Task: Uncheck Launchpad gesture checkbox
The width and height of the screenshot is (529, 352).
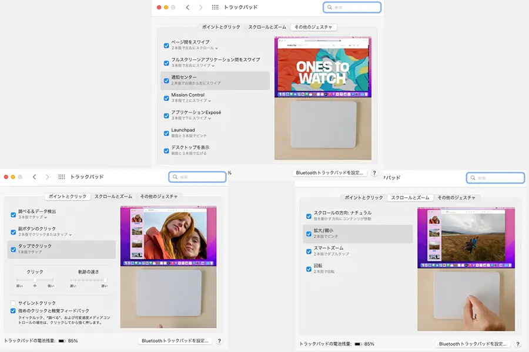Action: 166,133
